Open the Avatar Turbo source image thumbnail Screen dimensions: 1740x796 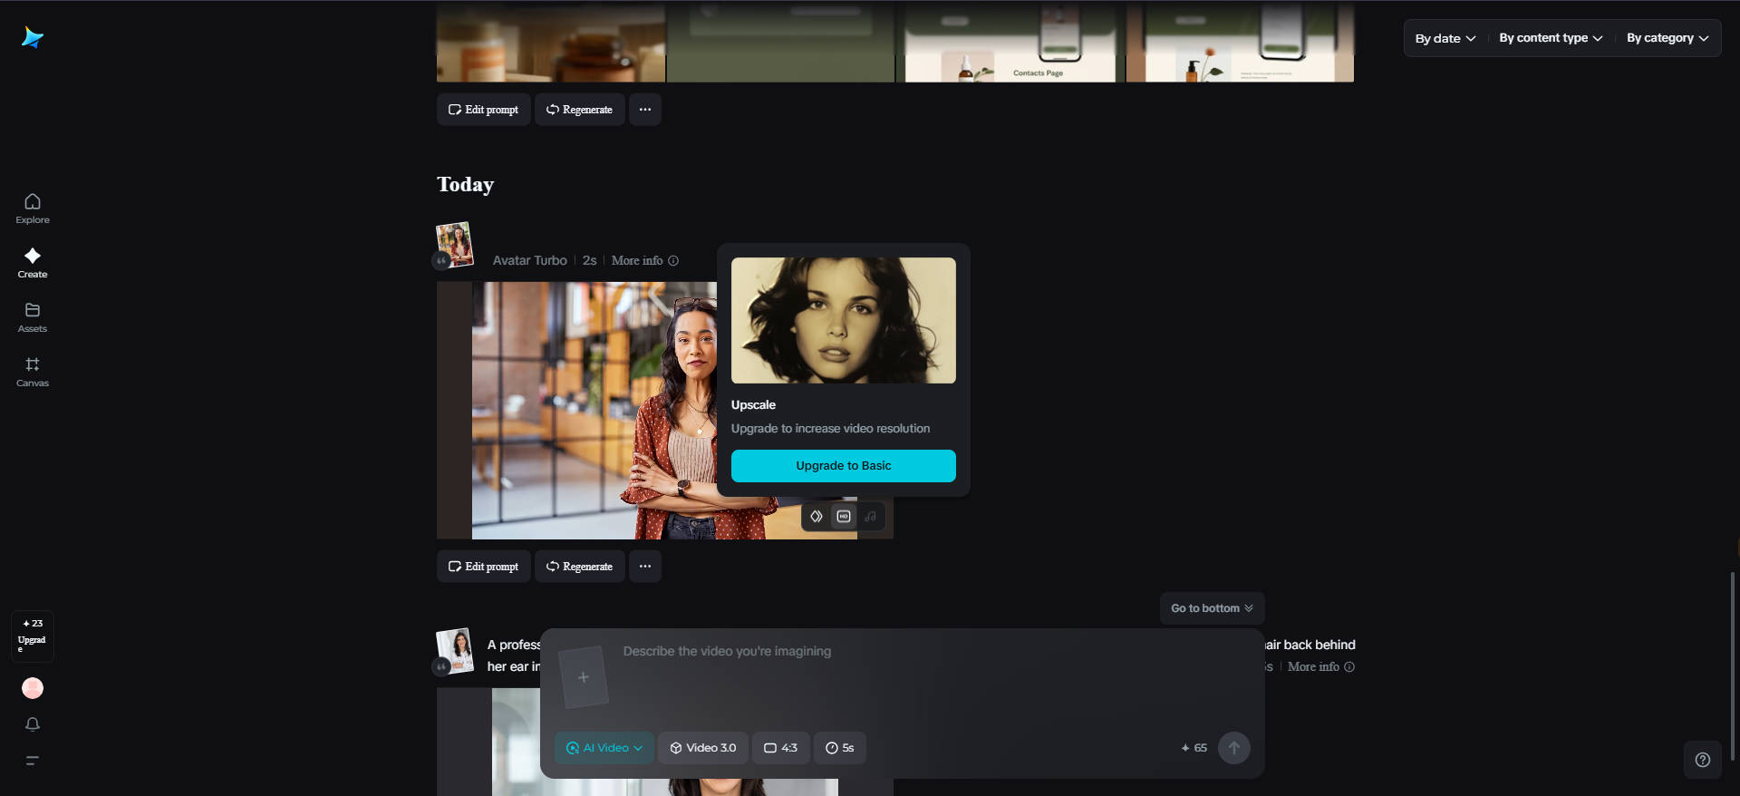455,244
